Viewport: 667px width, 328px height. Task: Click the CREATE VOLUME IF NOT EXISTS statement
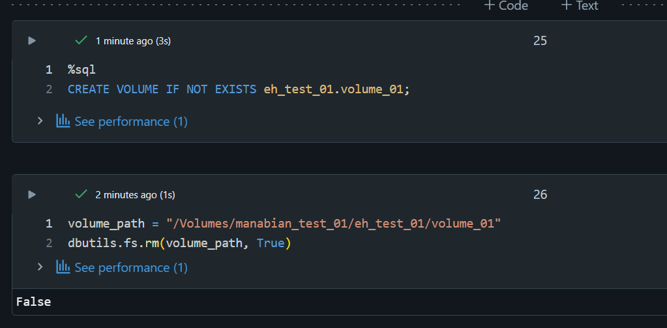pyautogui.click(x=162, y=89)
